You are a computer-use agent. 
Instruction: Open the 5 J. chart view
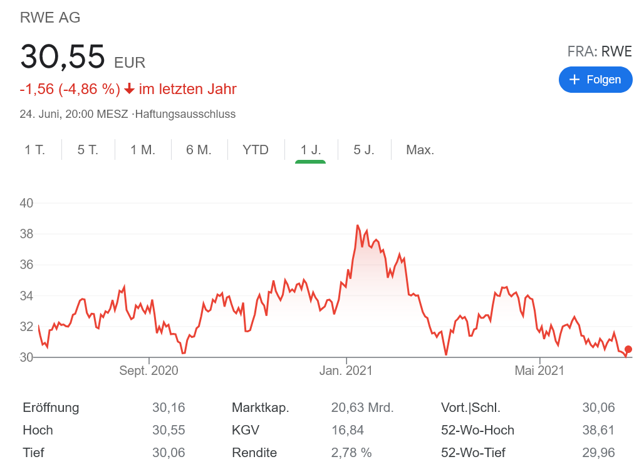[x=363, y=149]
